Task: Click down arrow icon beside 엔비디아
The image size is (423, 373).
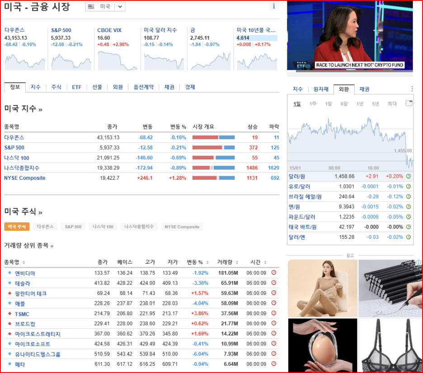Action: point(9,273)
